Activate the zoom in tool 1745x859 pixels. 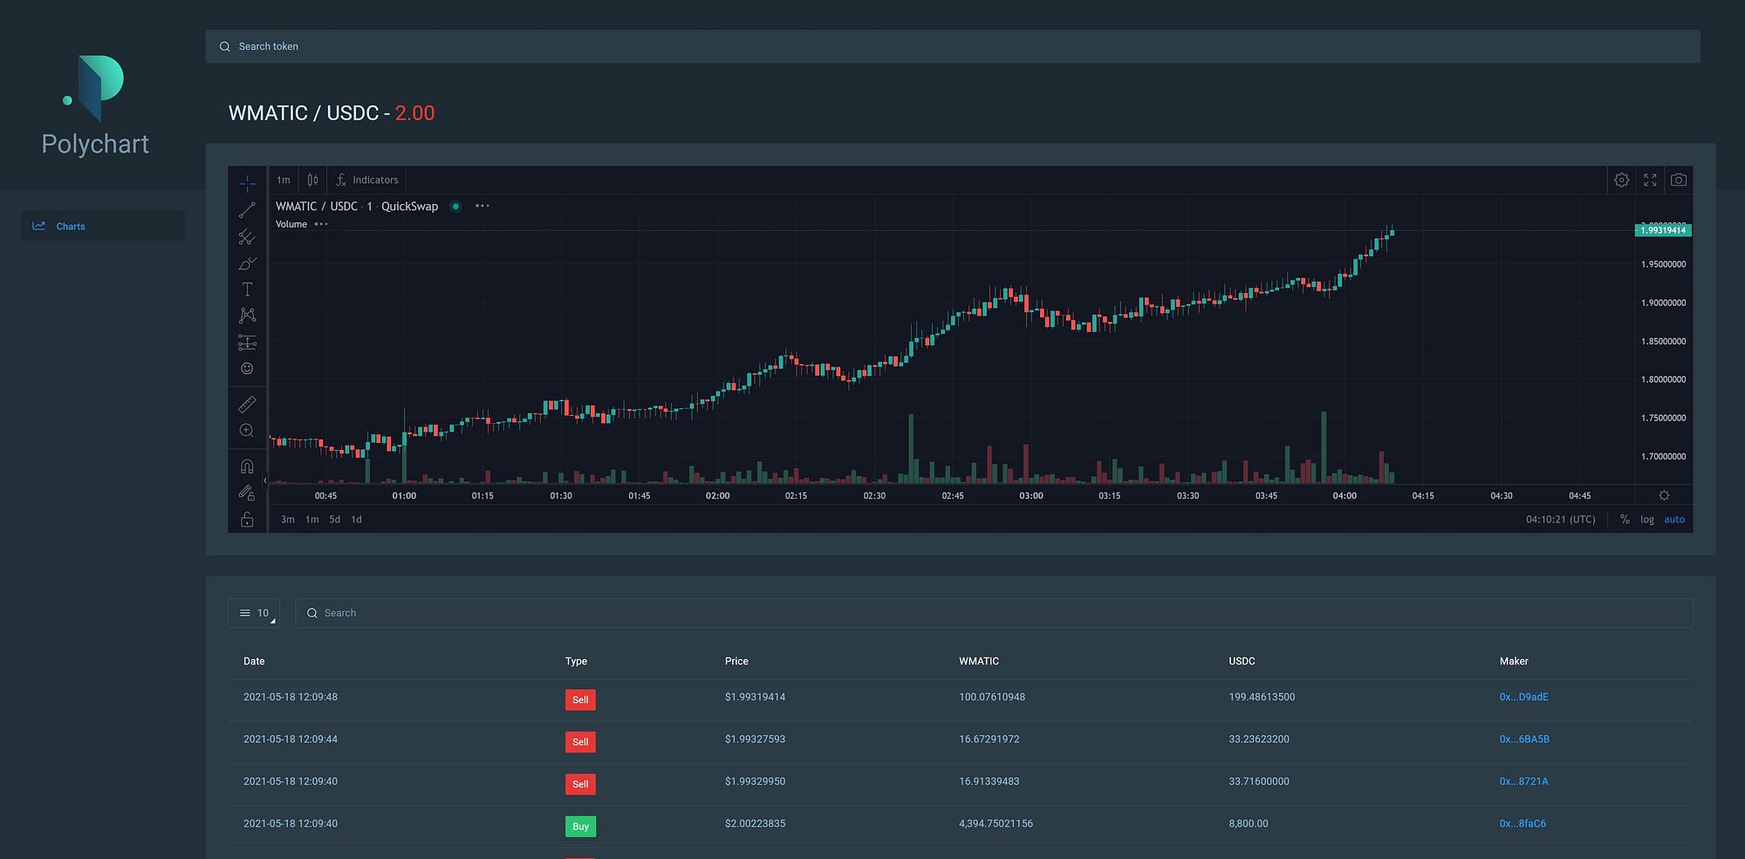(x=247, y=431)
